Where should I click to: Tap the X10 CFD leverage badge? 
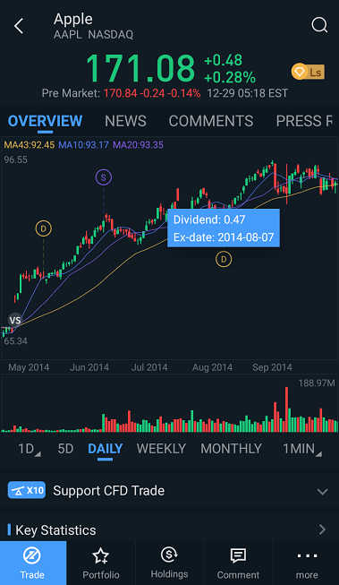tap(27, 490)
